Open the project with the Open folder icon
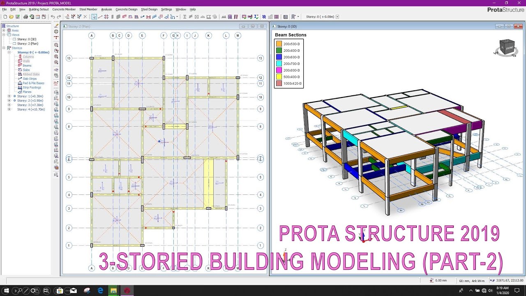 pos(11,17)
